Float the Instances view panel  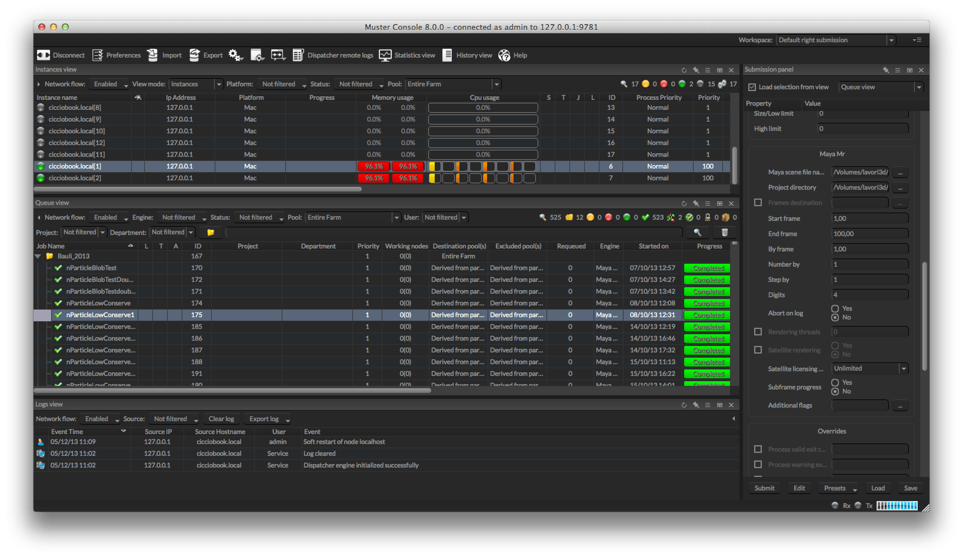click(x=719, y=70)
